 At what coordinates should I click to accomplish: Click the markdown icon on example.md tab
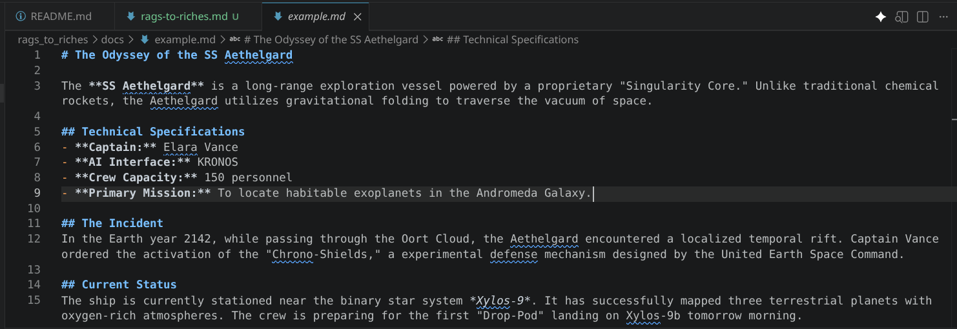278,17
